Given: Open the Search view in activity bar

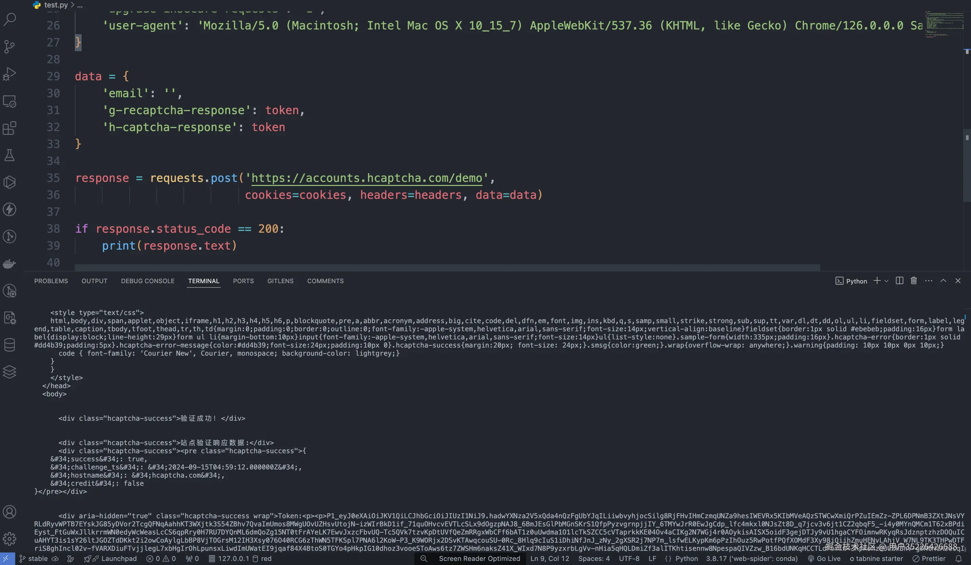Looking at the screenshot, I should [x=9, y=19].
